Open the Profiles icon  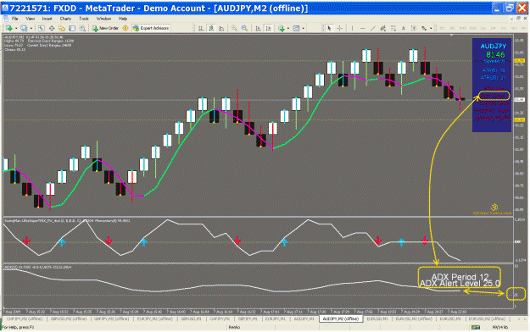coord(24,28)
